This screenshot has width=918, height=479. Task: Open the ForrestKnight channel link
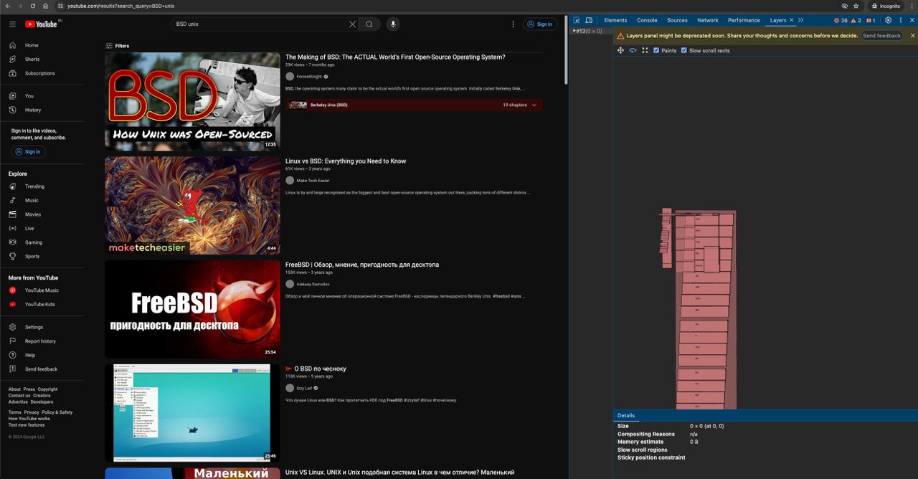click(x=310, y=77)
